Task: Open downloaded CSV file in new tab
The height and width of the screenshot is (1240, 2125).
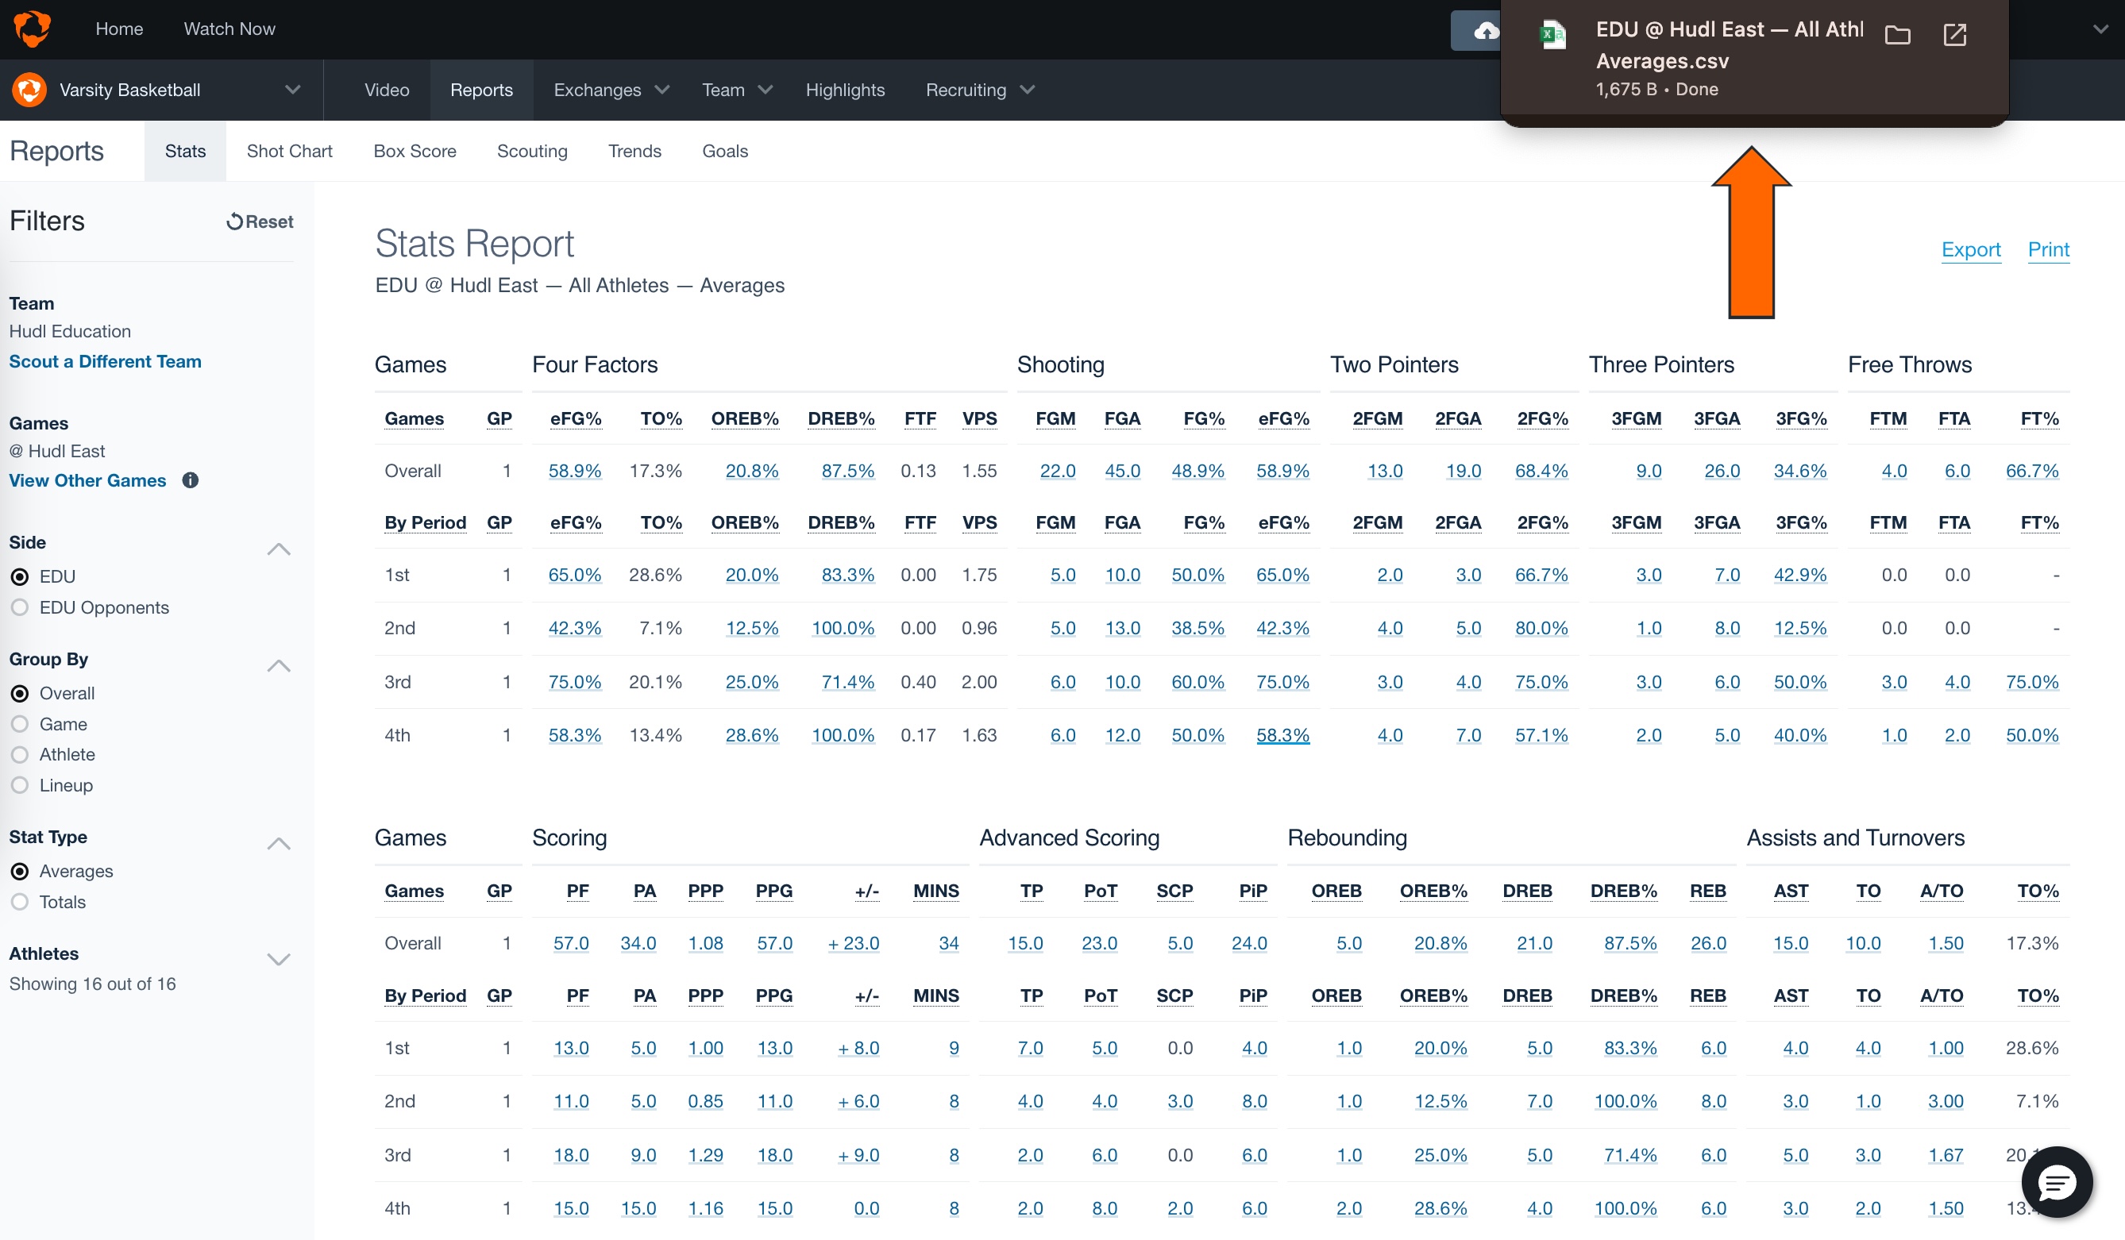Action: pyautogui.click(x=1954, y=35)
